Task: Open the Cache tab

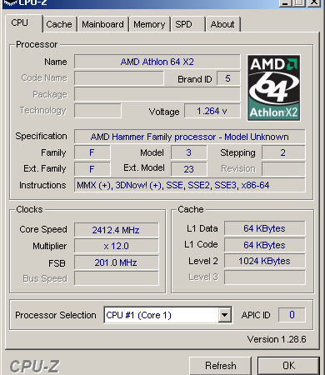Action: pyautogui.click(x=59, y=24)
